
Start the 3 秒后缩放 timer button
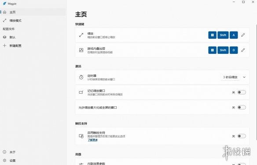point(230,77)
